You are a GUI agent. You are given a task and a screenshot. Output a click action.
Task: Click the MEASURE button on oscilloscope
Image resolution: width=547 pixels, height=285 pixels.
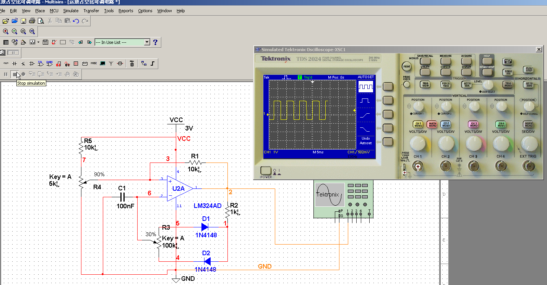click(x=446, y=61)
